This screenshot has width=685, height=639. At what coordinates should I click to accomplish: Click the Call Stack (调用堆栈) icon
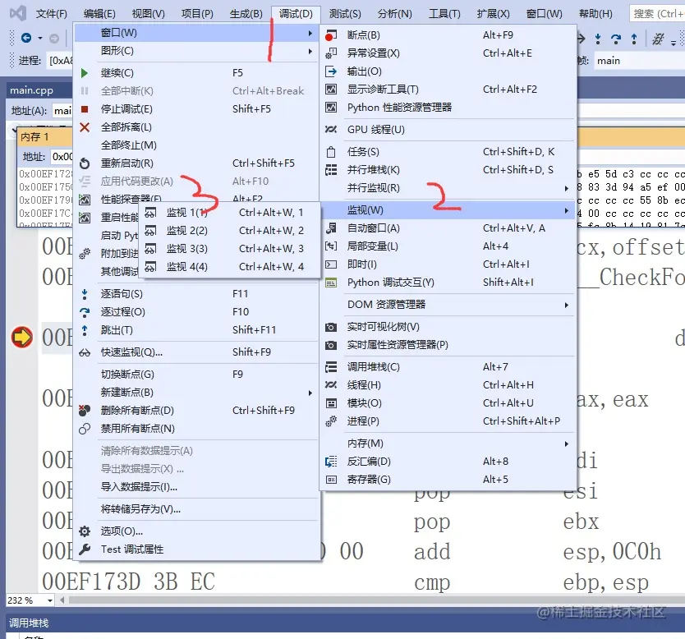(x=331, y=367)
